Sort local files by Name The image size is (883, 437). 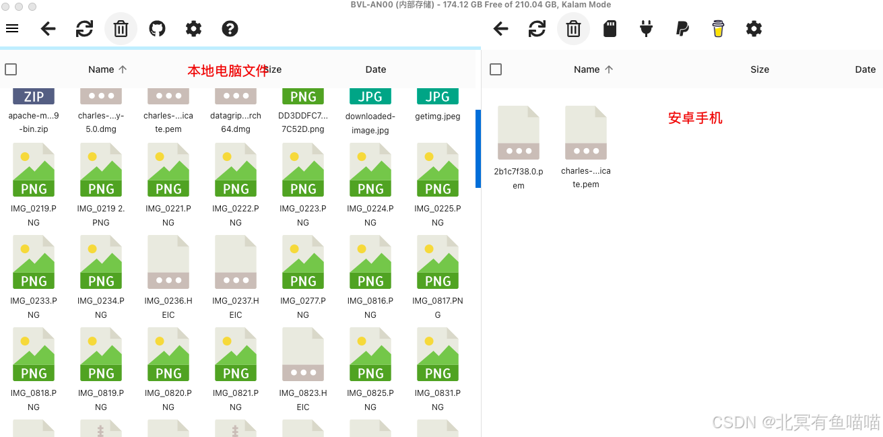108,69
